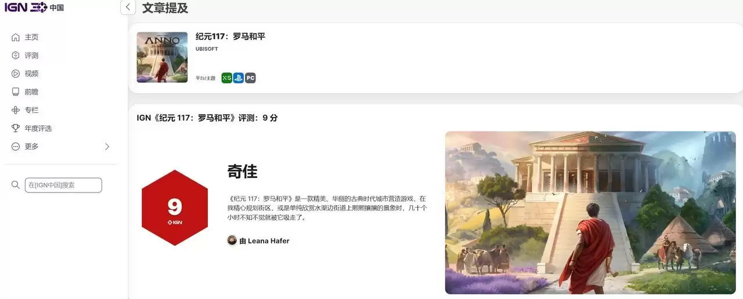Open the IGN《纪元 117：罗马和平》评测：9 分 headline
This screenshot has width=743, height=299.
207,118
